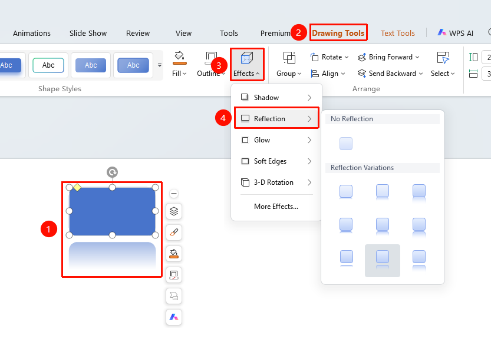The width and height of the screenshot is (491, 349).
Task: Open the Effects dropdown in the ribbon
Action: pyautogui.click(x=247, y=64)
